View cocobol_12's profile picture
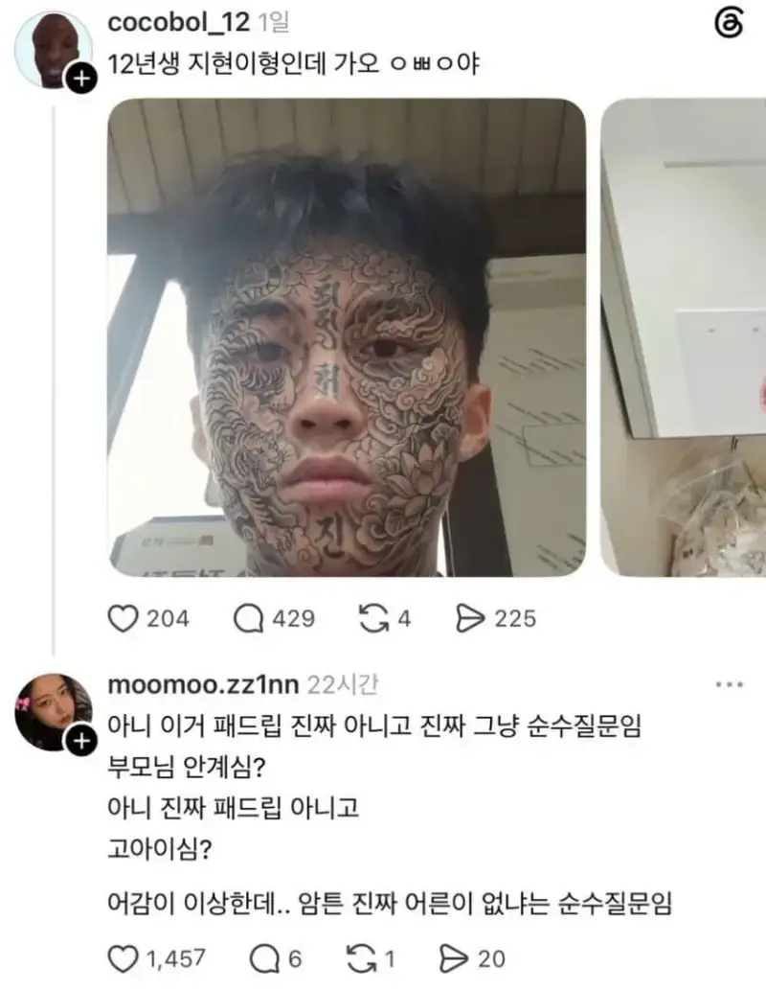Image resolution: width=766 pixels, height=990 pixels. click(x=54, y=49)
